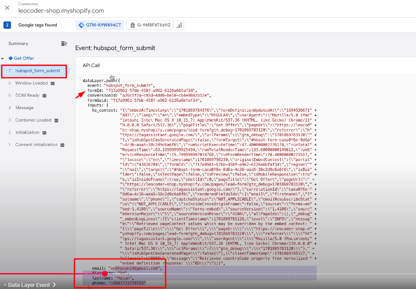Select the Consent Initialization event
The image size is (416, 289).
(x=36, y=145)
